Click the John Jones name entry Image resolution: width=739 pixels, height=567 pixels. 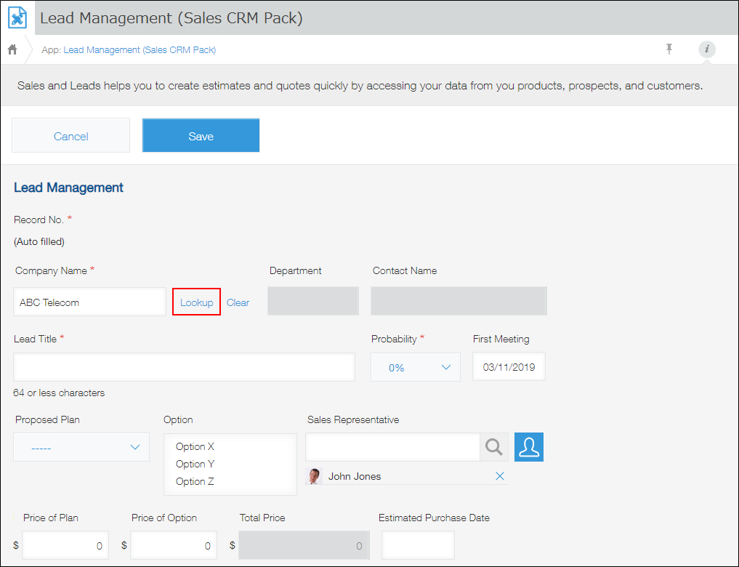[355, 477]
